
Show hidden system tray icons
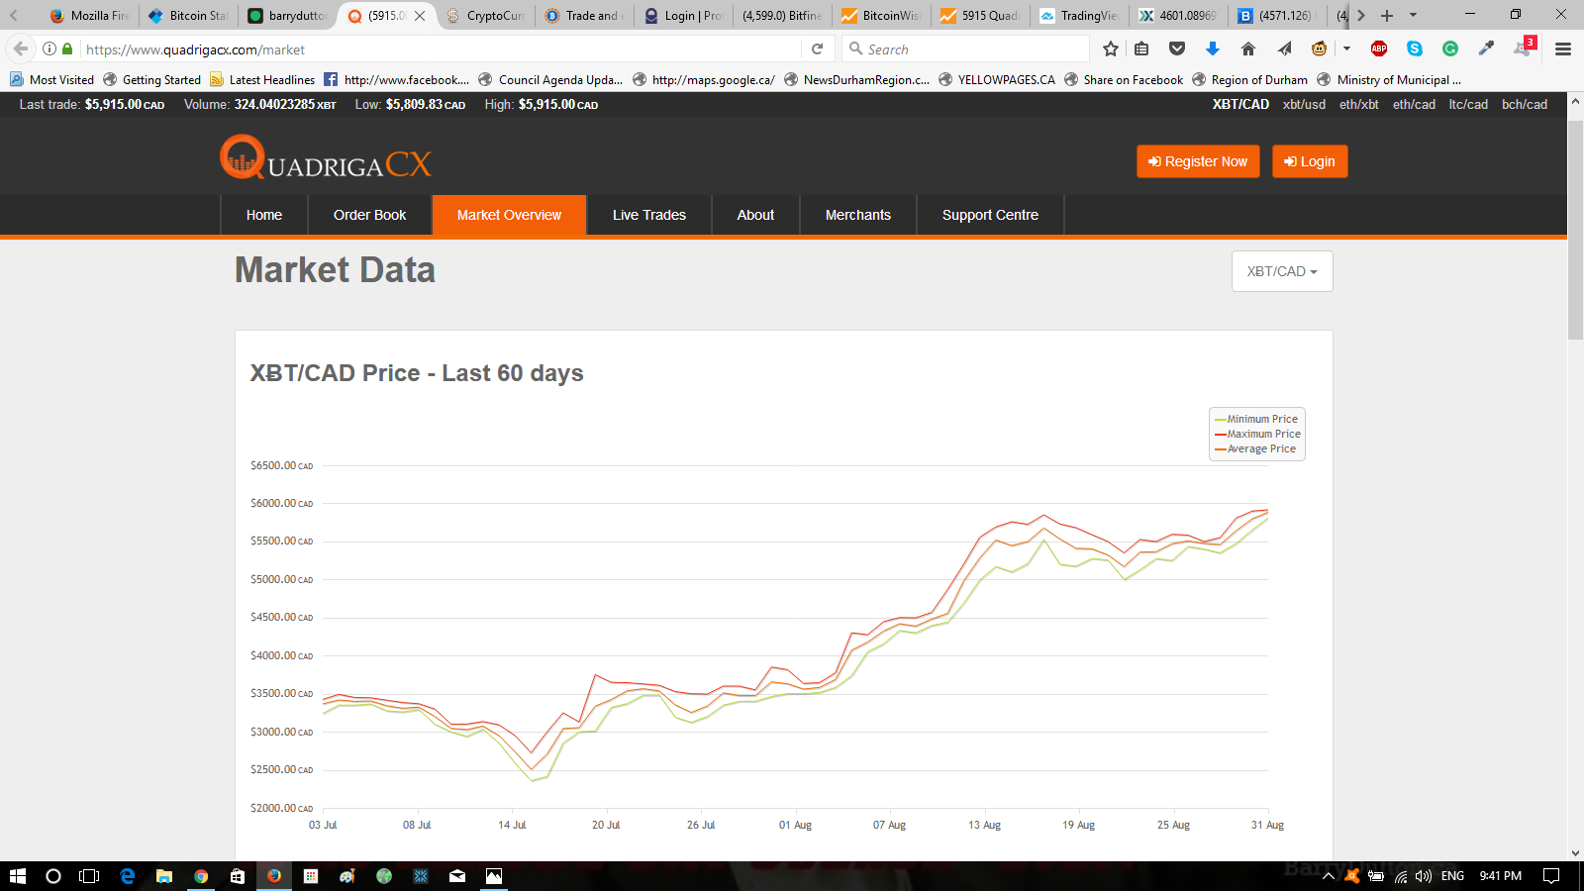tap(1329, 875)
